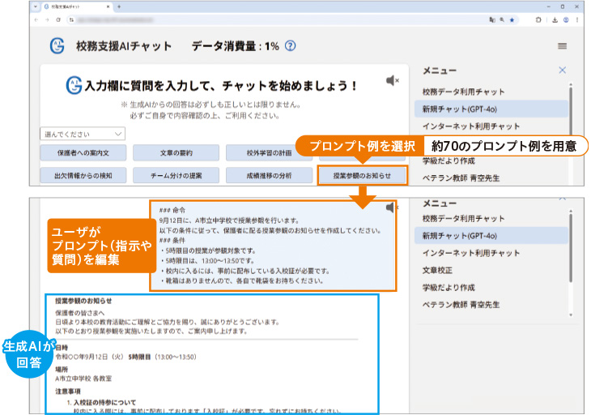Close the メニュー side panel

563,71
